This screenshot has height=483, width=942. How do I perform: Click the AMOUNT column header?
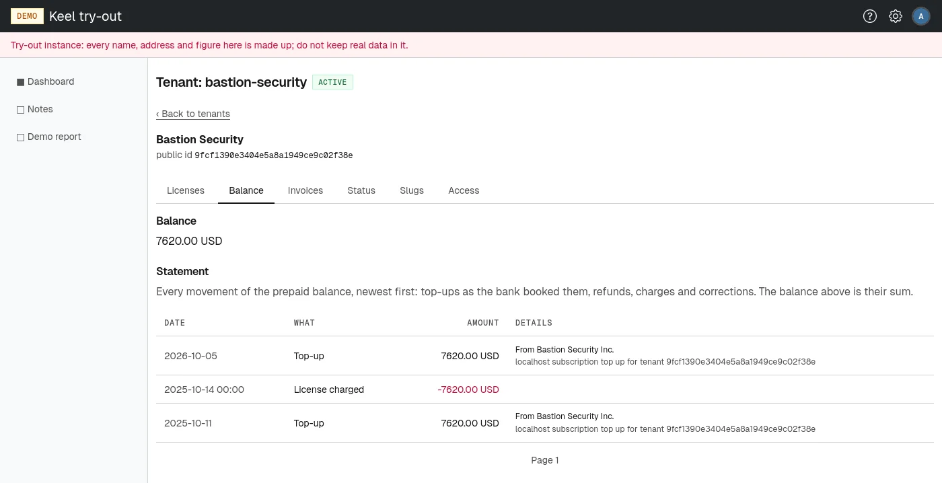coord(483,323)
